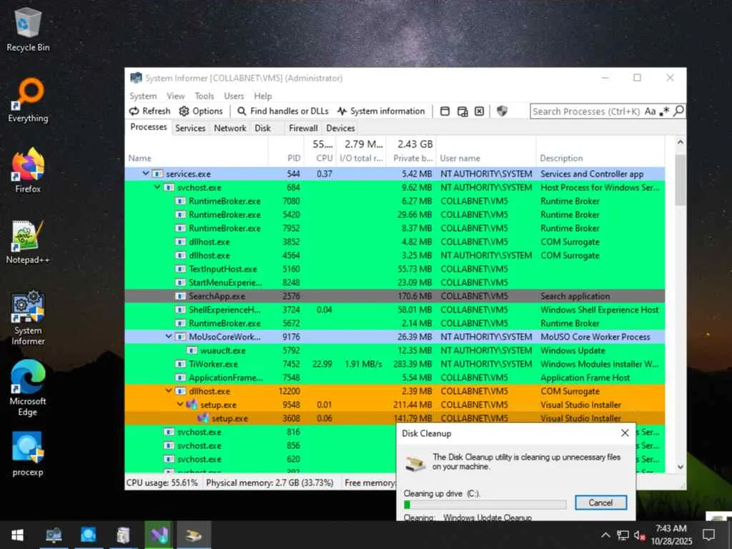Switch to the Firewall tab
The height and width of the screenshot is (549, 732).
pos(303,128)
